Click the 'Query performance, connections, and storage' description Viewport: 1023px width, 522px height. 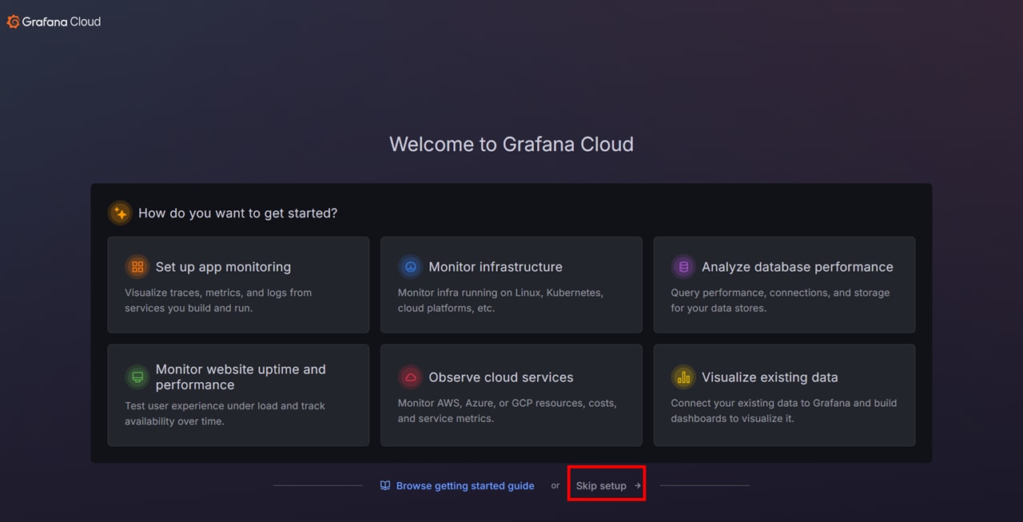[780, 301]
